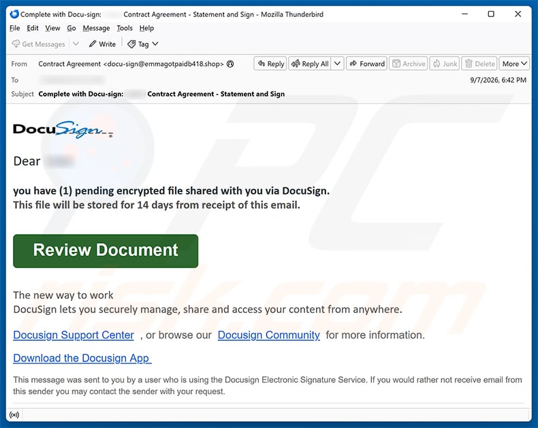The image size is (538, 428).
Task: Maximize the Thunderbird window
Action: point(491,14)
